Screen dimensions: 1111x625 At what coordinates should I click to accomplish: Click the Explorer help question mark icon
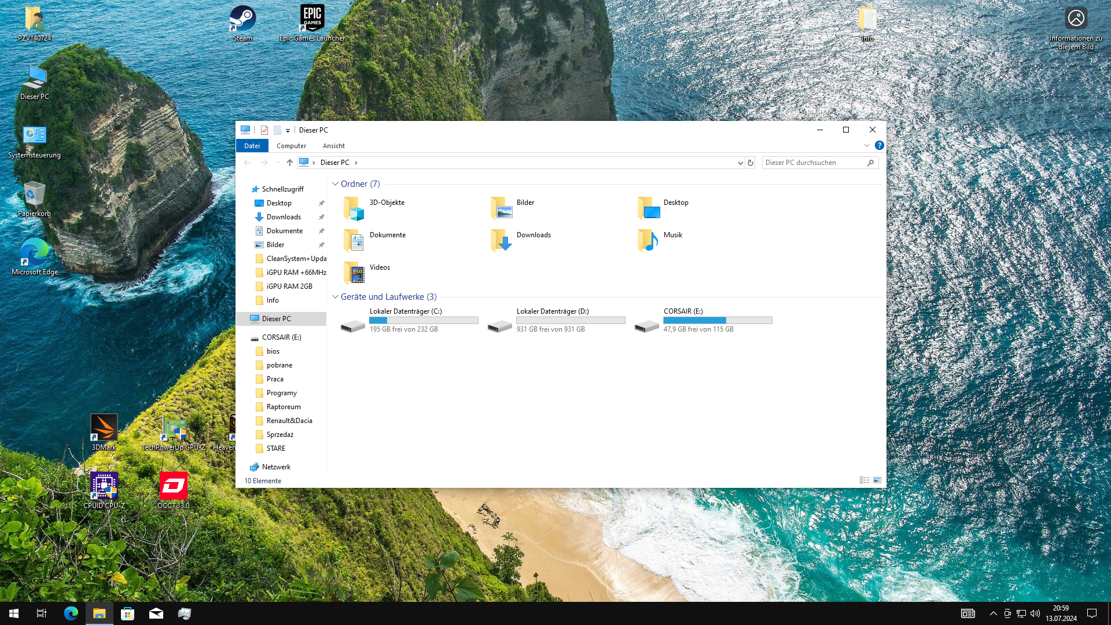pos(879,145)
